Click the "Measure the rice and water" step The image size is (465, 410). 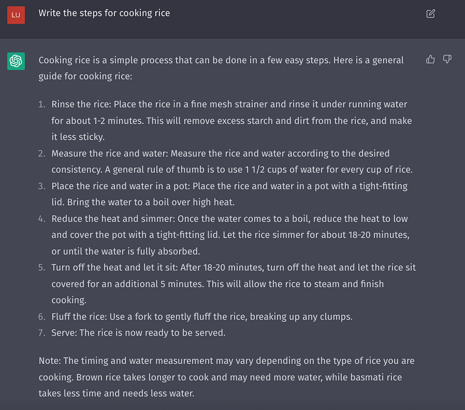(109, 153)
